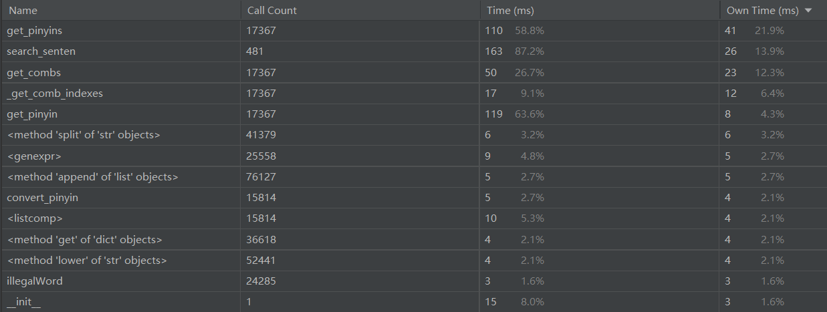The width and height of the screenshot is (827, 312).
Task: Click the get_pinyin function entry
Action: [32, 114]
